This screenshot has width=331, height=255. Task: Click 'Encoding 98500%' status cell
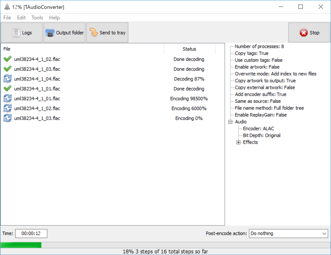point(189,99)
